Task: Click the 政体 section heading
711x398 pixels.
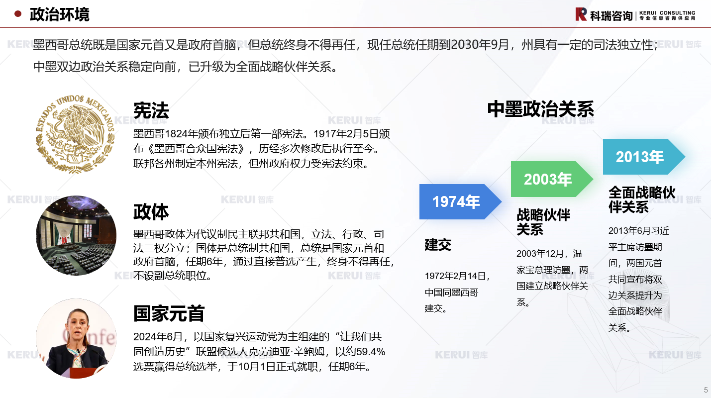Action: (x=151, y=212)
